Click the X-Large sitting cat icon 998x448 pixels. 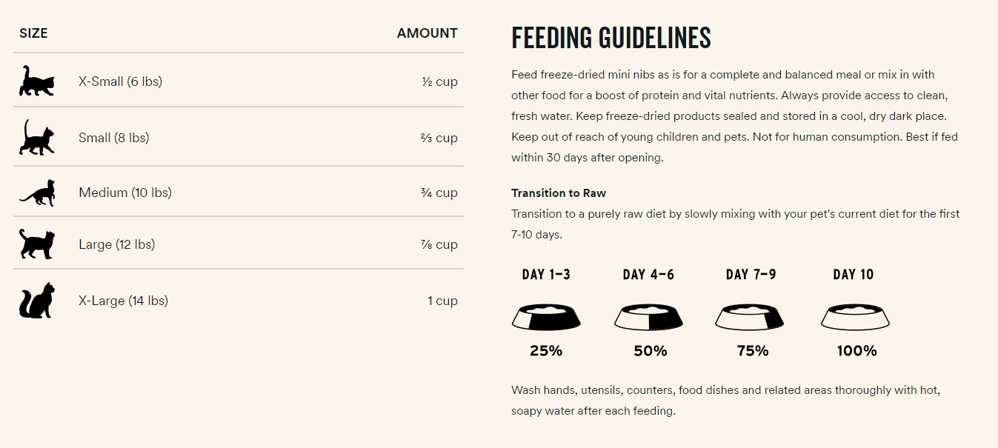click(36, 301)
